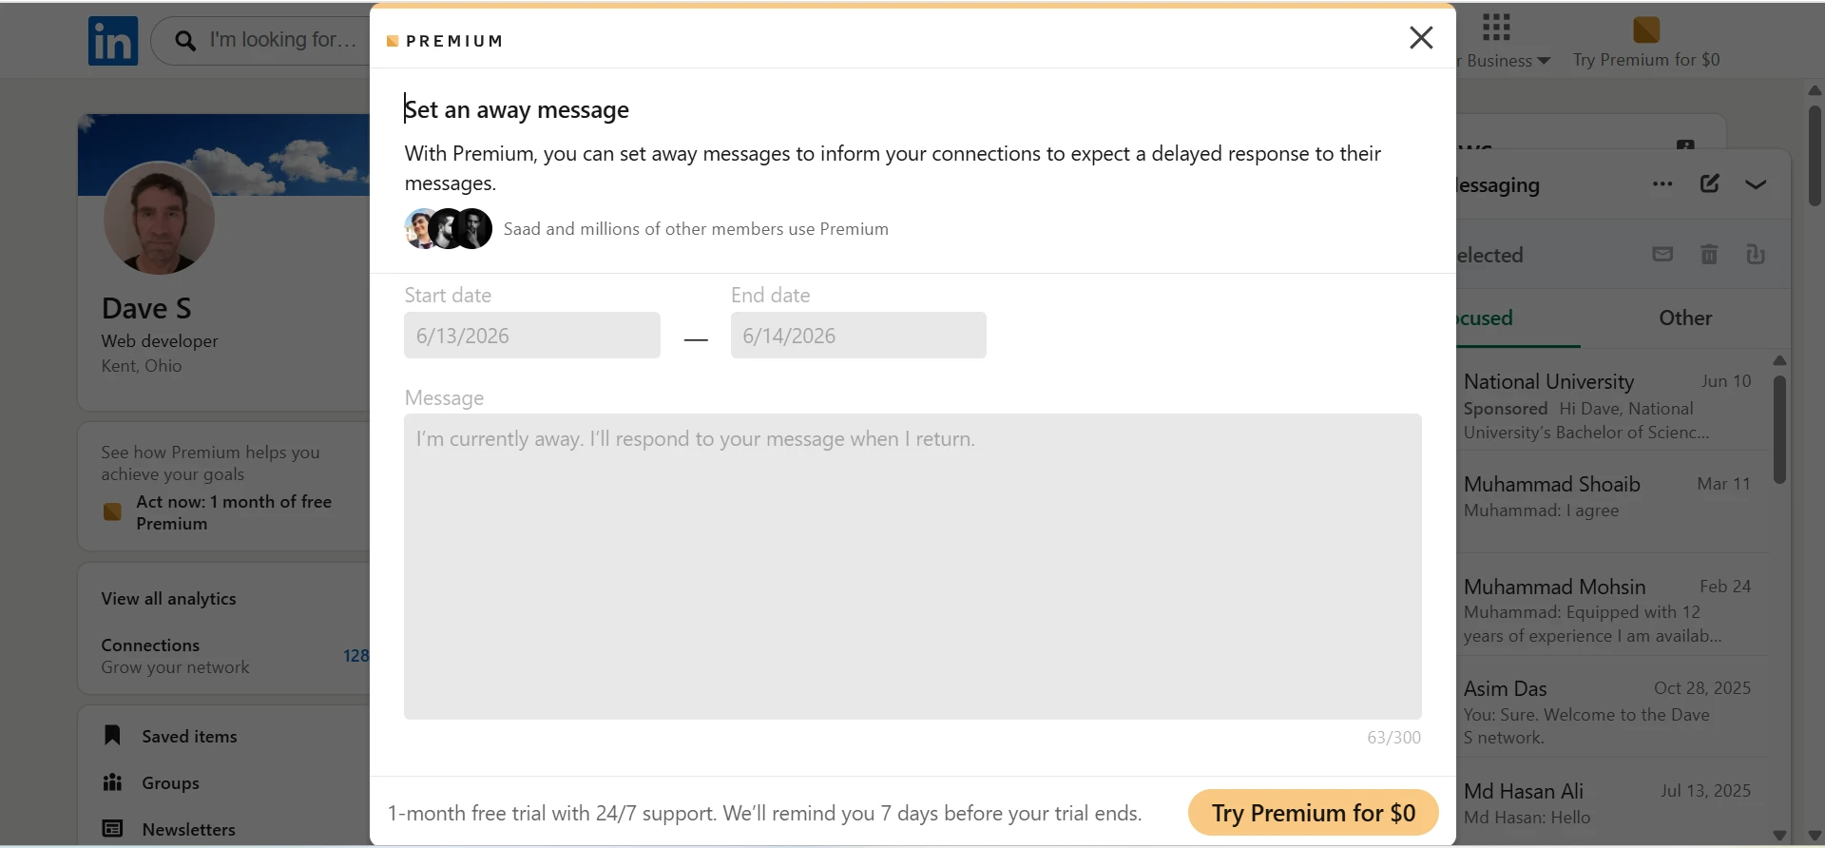This screenshot has width=1825, height=848.
Task: Open Connections Grow your network
Action: coord(175,656)
